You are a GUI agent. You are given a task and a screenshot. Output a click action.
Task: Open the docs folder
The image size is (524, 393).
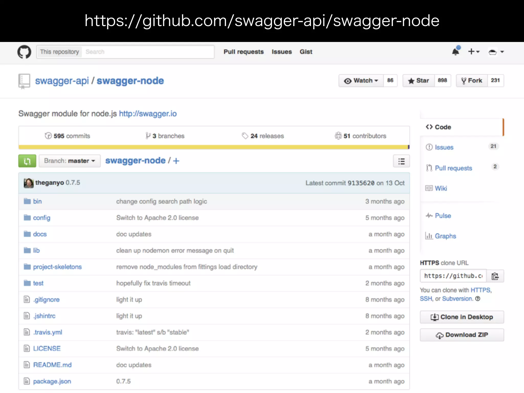pos(40,234)
